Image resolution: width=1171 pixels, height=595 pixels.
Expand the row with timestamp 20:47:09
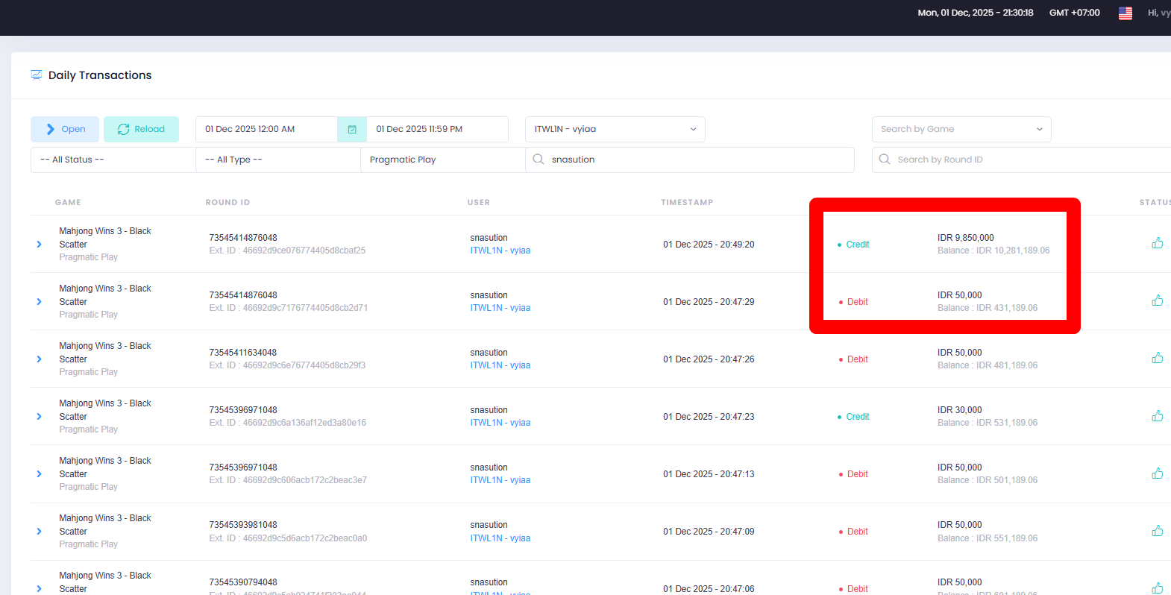click(40, 532)
